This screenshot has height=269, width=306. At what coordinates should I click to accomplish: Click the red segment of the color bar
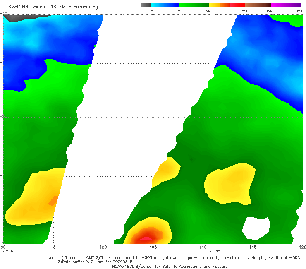click(237, 5)
